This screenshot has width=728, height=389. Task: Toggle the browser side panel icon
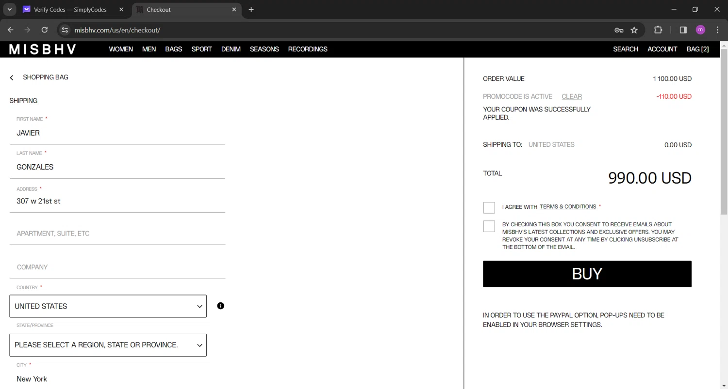pyautogui.click(x=683, y=30)
